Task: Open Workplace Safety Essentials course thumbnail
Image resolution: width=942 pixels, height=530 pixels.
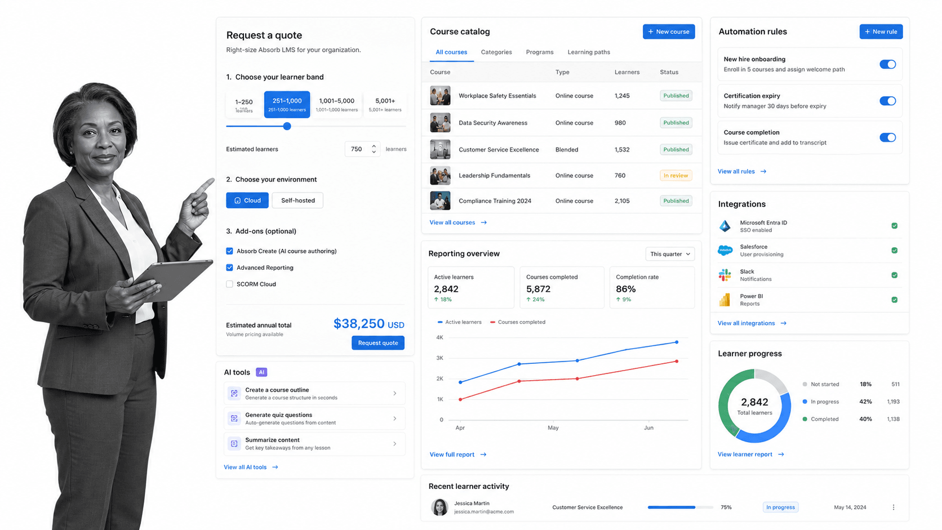Action: 440,96
